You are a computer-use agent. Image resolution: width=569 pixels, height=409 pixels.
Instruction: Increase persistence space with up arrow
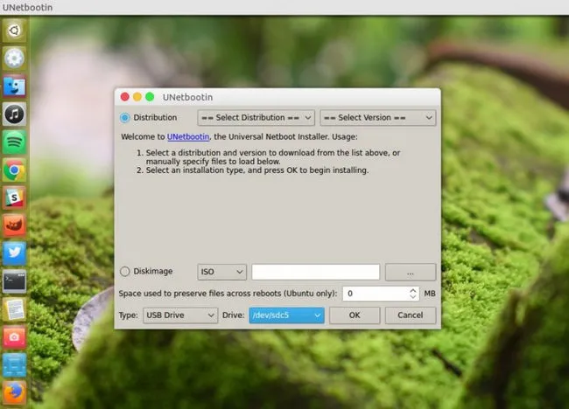413,290
